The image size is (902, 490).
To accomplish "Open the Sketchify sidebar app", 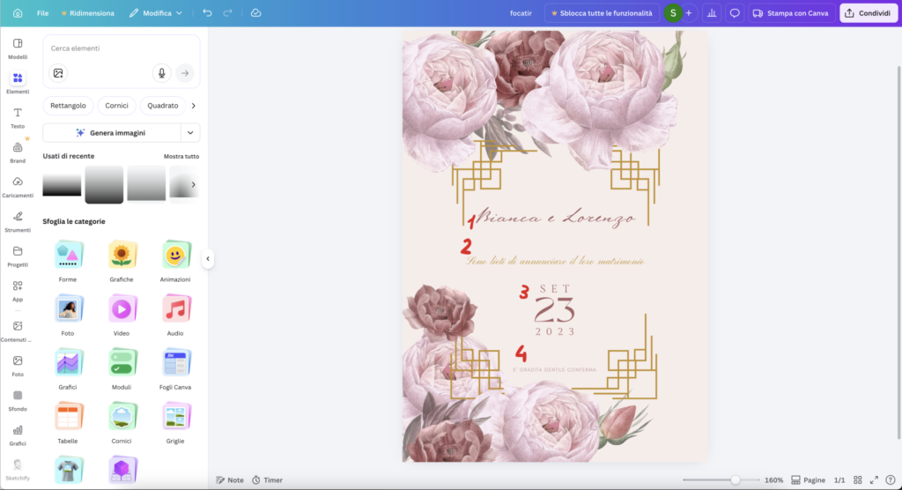I will (18, 469).
